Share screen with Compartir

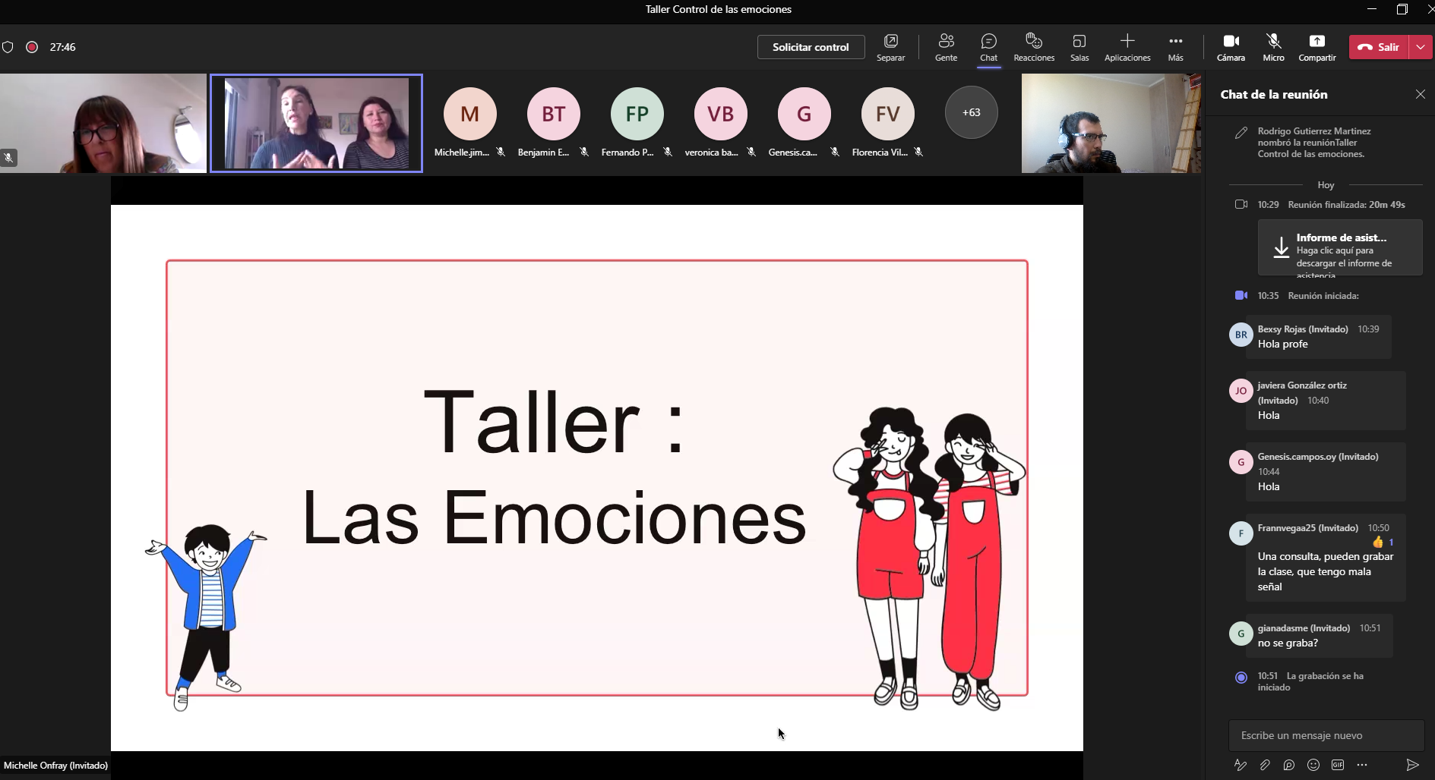(x=1316, y=47)
